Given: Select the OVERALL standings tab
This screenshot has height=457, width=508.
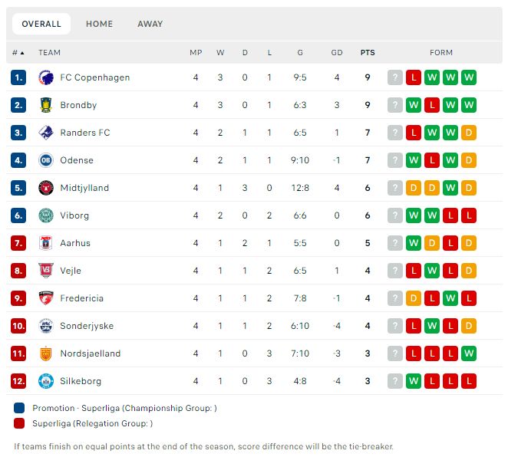Looking at the screenshot, I should [x=41, y=24].
